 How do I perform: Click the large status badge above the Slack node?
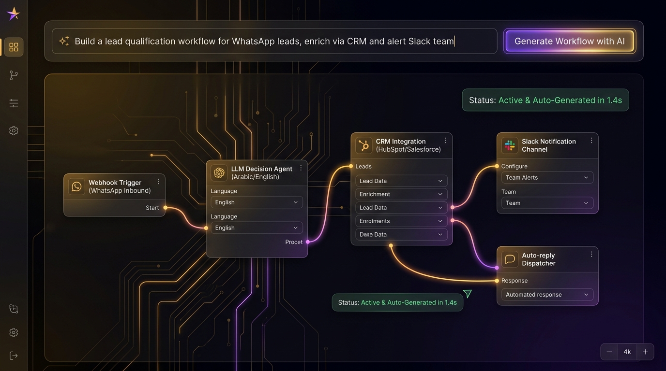pyautogui.click(x=545, y=100)
